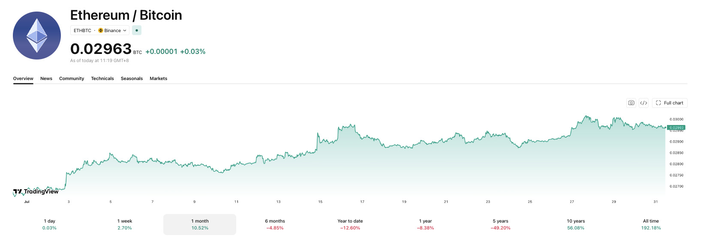Screen dimensions: 706x250
Task: Go to the Technicals tab
Action: pyautogui.click(x=102, y=78)
